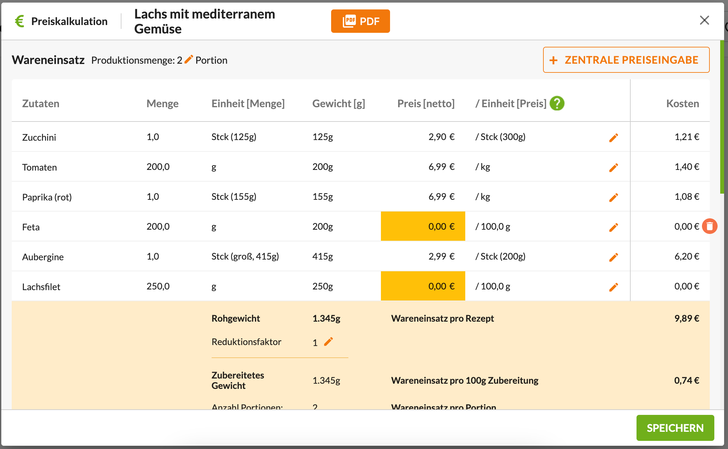Select the Lachsfilet ingredient name

click(41, 287)
